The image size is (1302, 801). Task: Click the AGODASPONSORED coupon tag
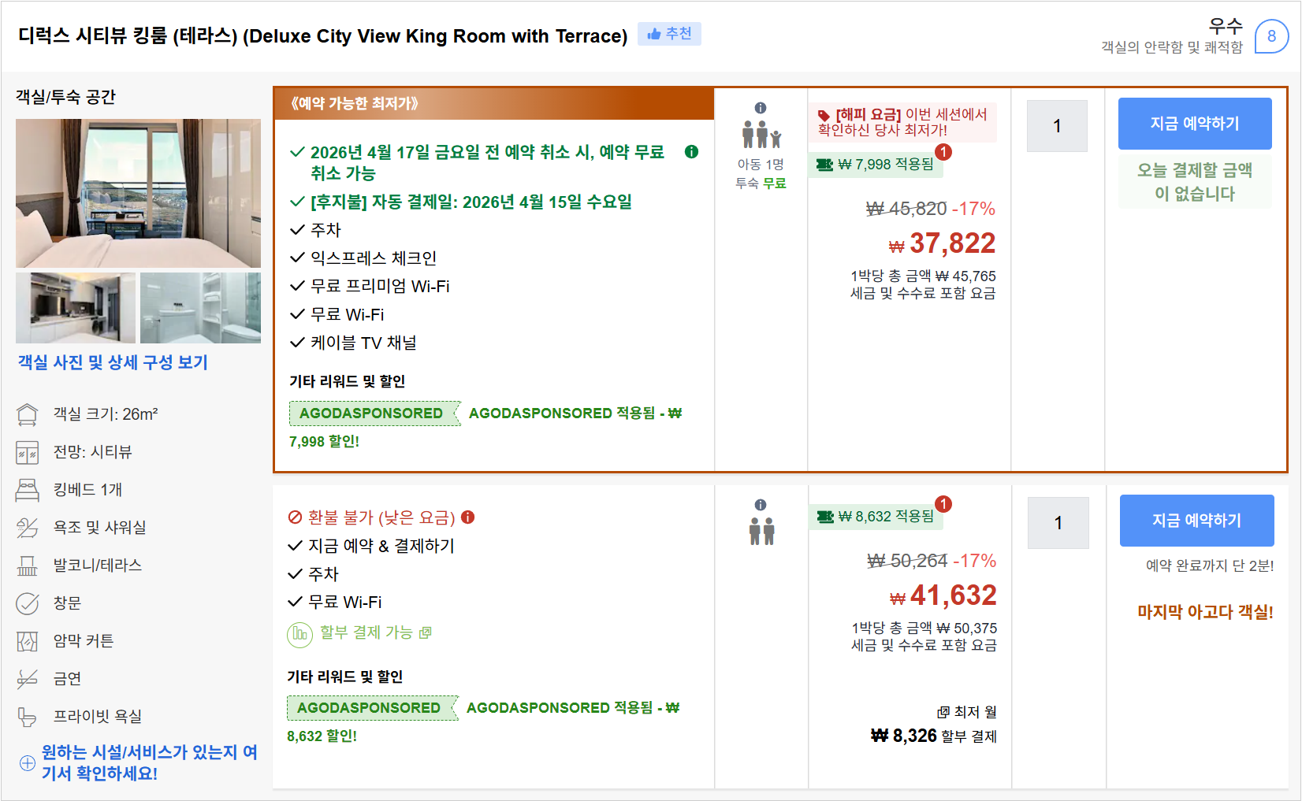click(x=374, y=413)
